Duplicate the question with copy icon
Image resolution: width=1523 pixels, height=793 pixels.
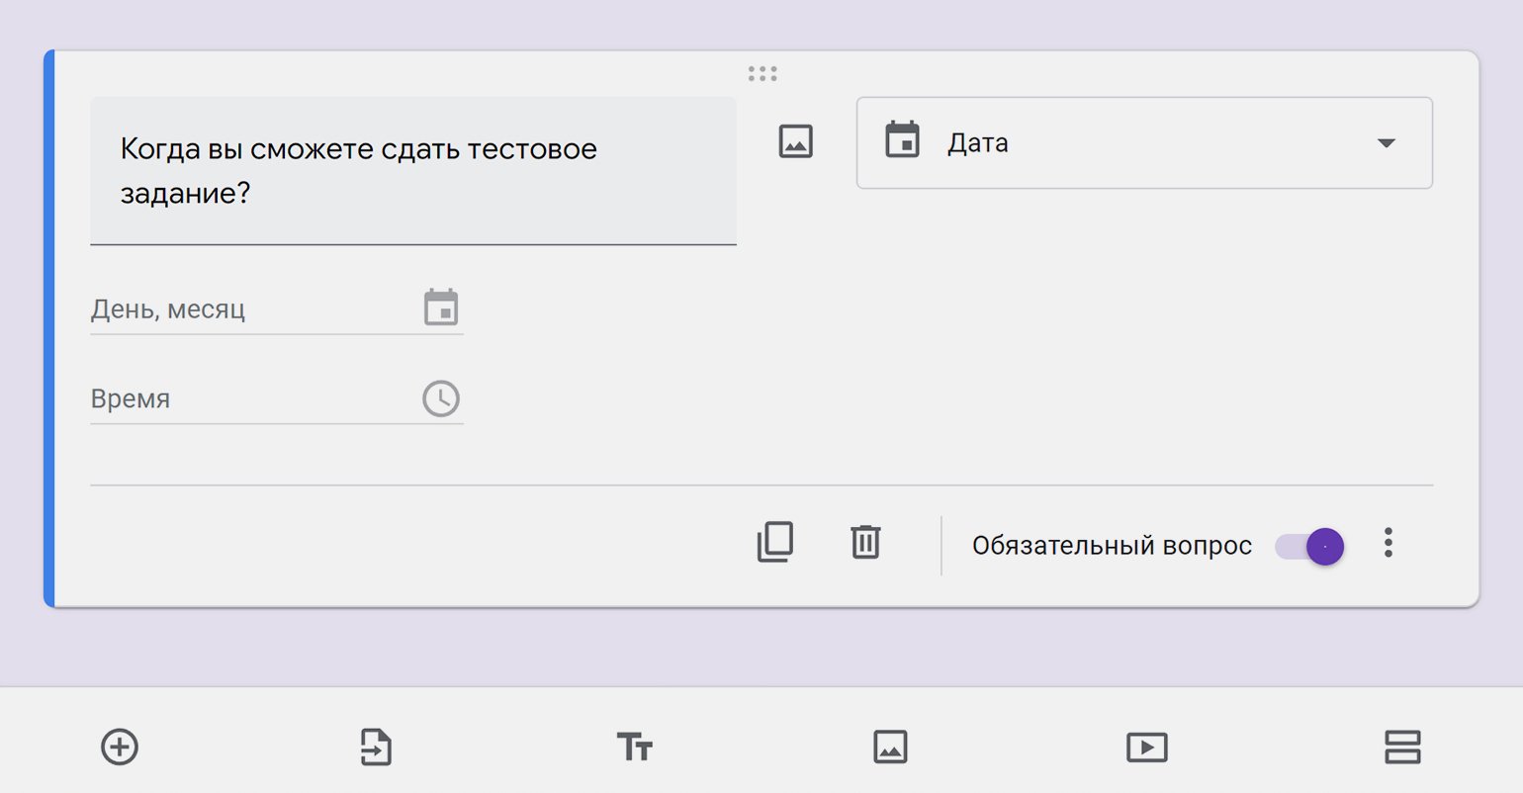tap(775, 542)
